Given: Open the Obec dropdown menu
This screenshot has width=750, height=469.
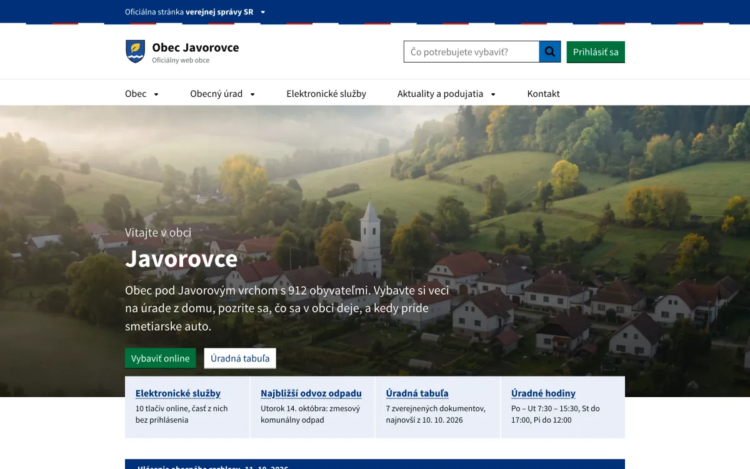Looking at the screenshot, I should [x=142, y=94].
